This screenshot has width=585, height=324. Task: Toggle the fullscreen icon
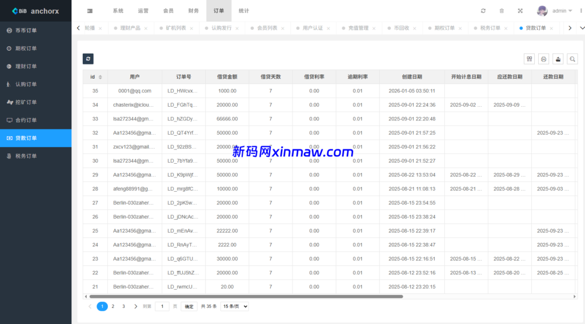pos(520,11)
